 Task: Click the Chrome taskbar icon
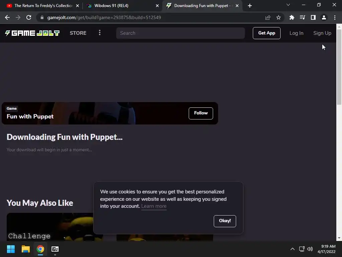(x=40, y=249)
